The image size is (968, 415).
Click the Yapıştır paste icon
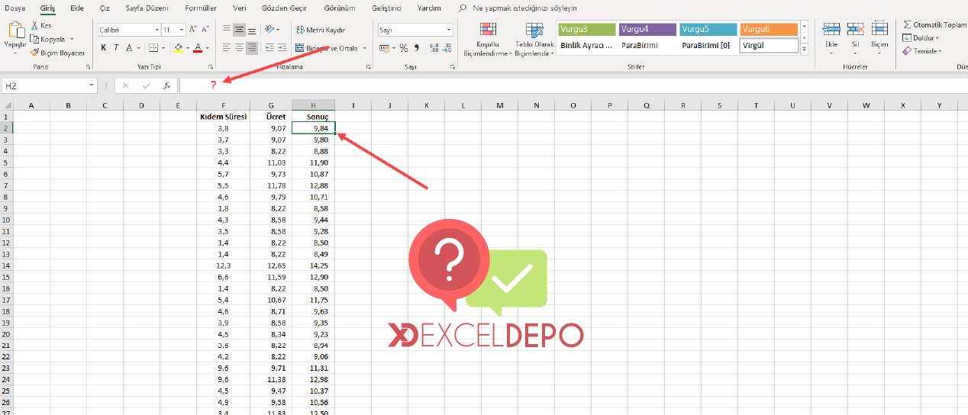coord(15,31)
